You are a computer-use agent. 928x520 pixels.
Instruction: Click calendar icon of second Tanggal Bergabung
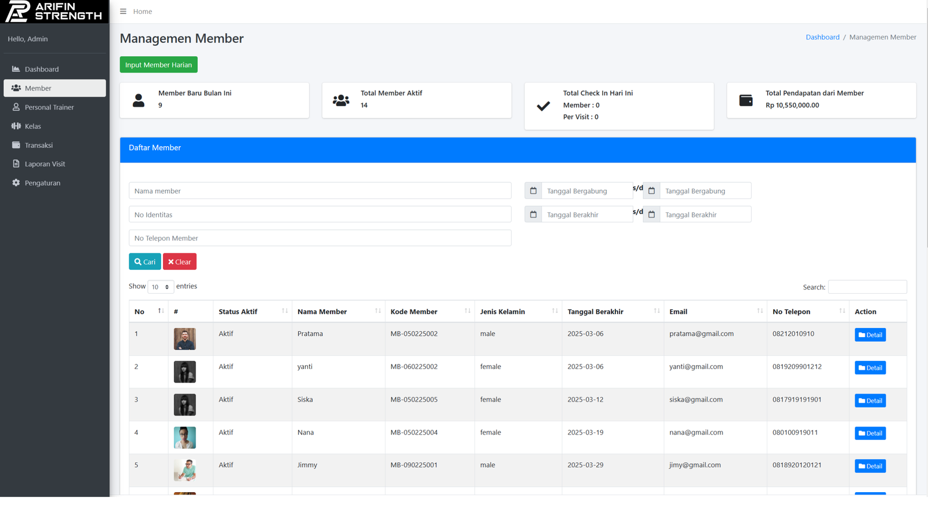[652, 191]
